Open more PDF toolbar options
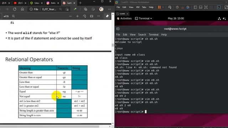The height and width of the screenshot is (128, 228). [98, 16]
